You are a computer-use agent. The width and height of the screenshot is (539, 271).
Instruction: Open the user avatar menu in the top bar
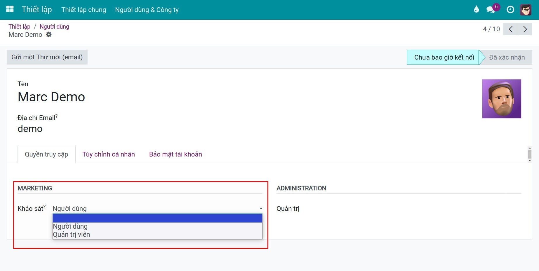click(526, 10)
